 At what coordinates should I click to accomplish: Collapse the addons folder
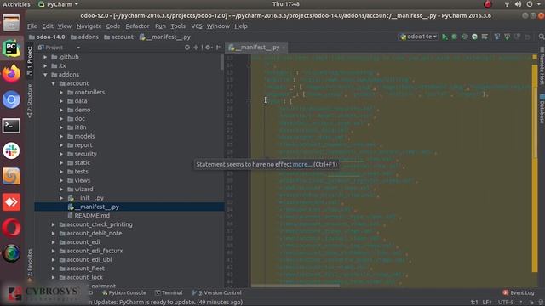click(45, 75)
